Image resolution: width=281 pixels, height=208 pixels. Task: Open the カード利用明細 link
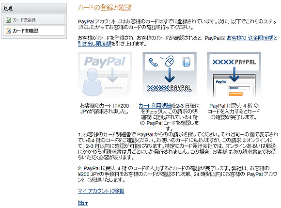155,106
